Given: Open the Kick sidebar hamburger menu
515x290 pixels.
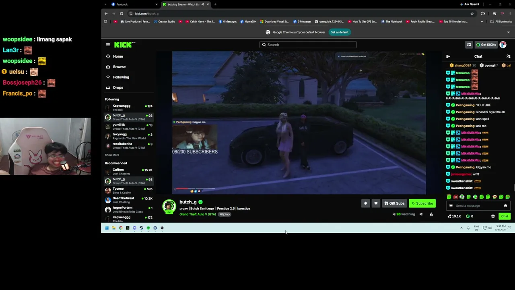Looking at the screenshot, I should click(x=108, y=45).
